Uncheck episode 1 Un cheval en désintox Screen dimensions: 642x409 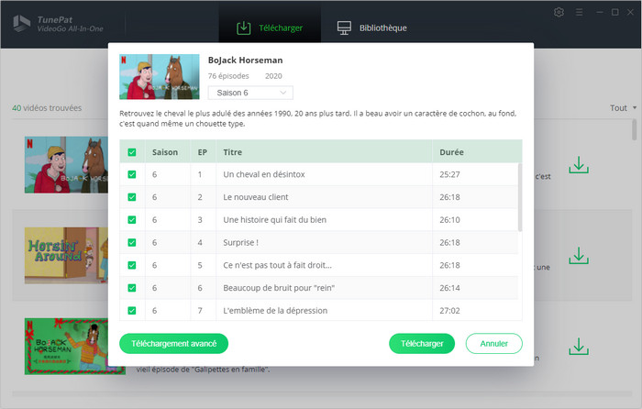132,174
